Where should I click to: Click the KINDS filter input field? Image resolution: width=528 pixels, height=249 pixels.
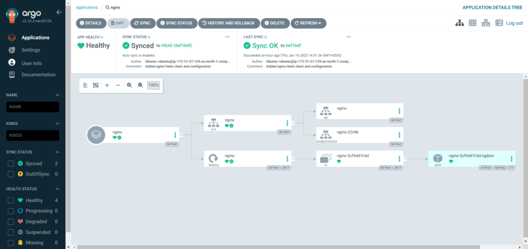pos(32,135)
